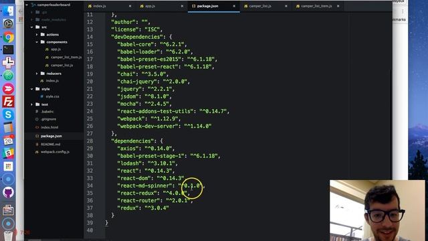Switch to the app.js tab
428x241 pixels.
click(x=162, y=6)
